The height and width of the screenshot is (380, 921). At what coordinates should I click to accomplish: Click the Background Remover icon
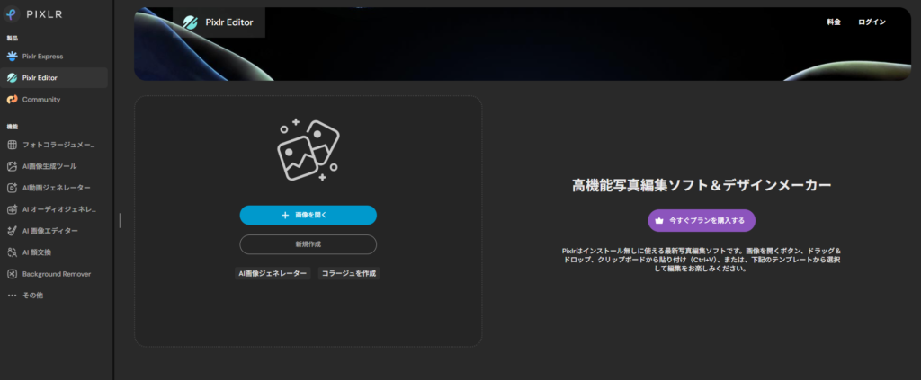point(12,274)
